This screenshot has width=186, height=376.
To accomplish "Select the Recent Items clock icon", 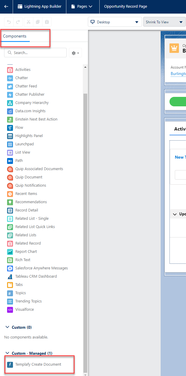I will click(10, 194).
